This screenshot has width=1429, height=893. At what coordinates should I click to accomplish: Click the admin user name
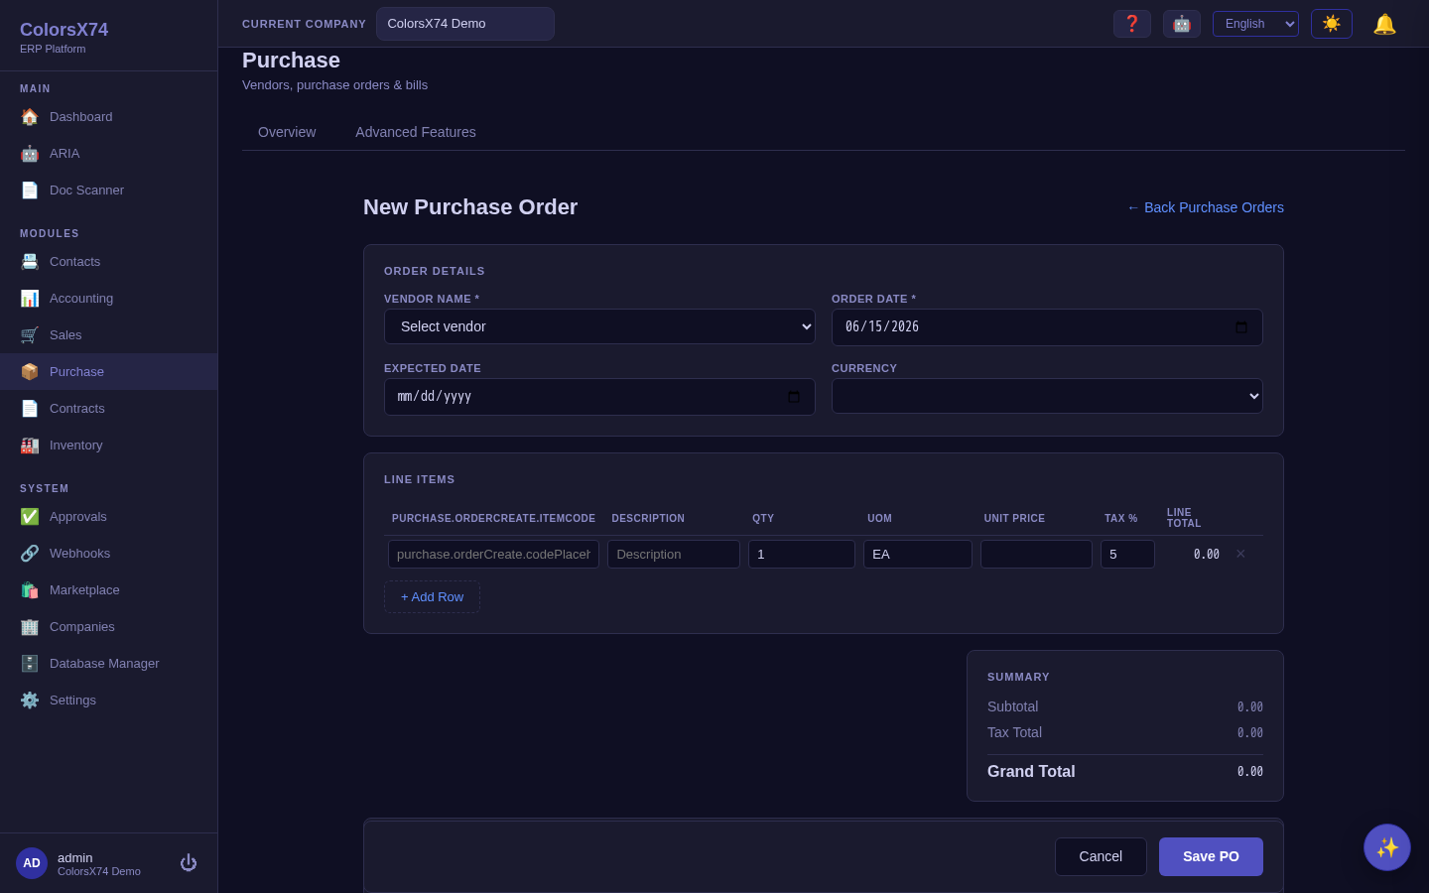pyautogui.click(x=74, y=857)
